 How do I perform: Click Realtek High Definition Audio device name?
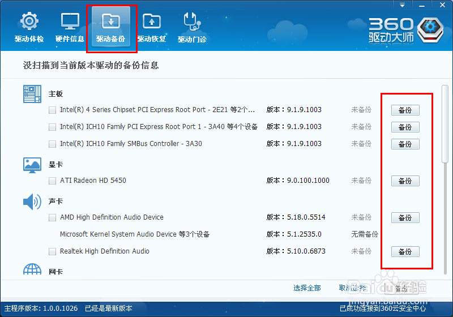pos(105,251)
